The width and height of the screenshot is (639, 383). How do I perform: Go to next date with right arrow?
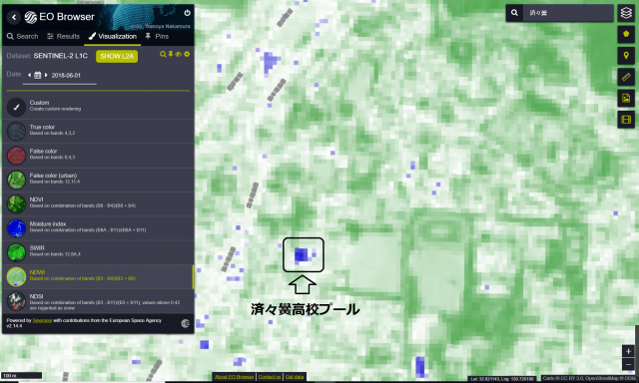click(x=46, y=75)
